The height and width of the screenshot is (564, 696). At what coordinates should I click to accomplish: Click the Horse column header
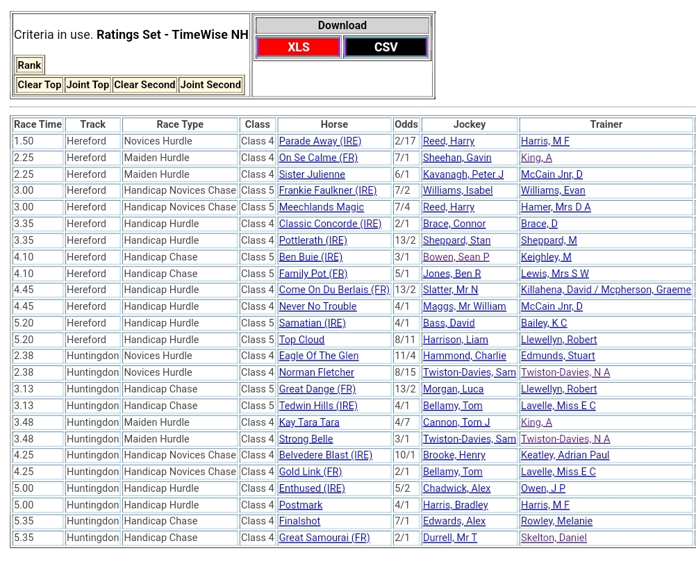point(334,124)
